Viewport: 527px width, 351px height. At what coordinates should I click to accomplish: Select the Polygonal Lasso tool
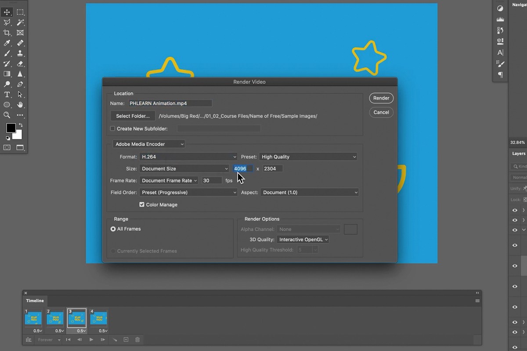click(x=7, y=22)
